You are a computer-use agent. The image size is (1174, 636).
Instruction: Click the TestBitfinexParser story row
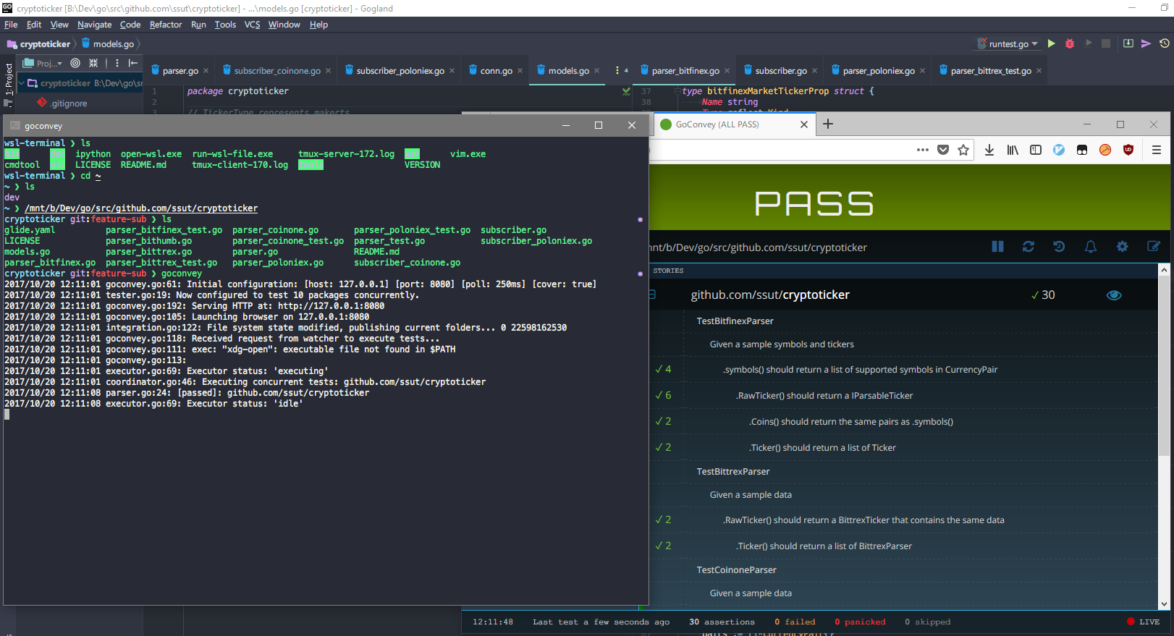tap(903, 321)
